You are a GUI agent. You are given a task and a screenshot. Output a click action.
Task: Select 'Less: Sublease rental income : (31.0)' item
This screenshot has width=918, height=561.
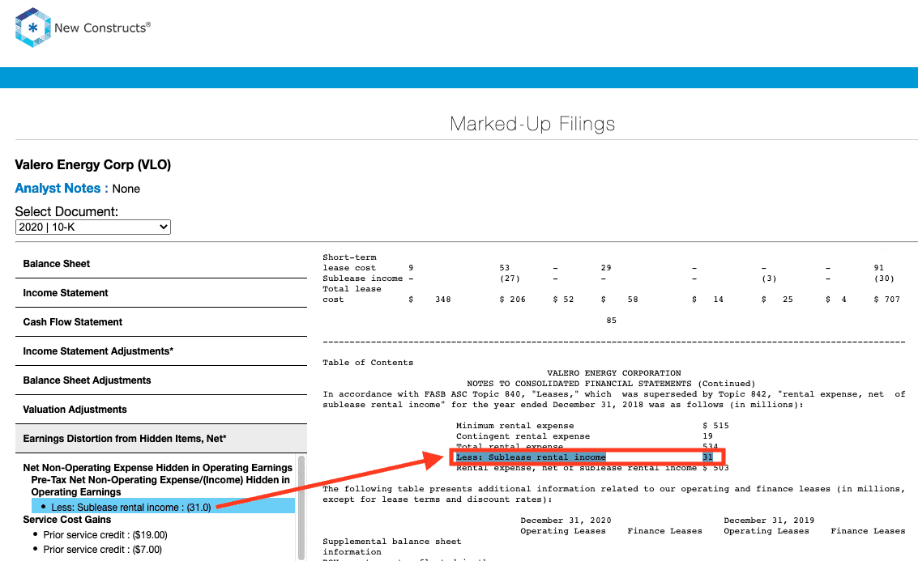pos(164,507)
